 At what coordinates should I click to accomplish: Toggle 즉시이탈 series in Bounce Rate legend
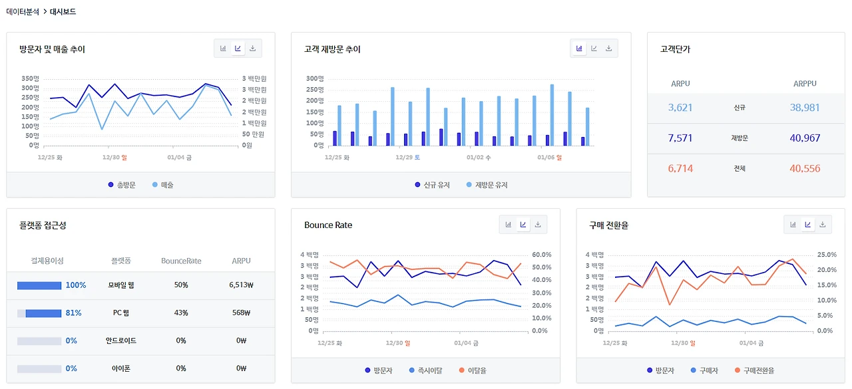pos(425,370)
